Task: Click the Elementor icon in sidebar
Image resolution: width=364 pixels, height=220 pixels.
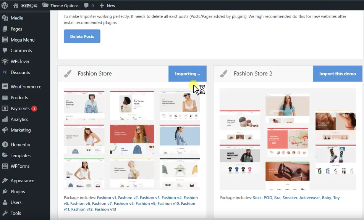Action: 5,145
